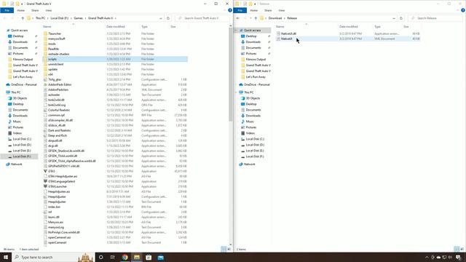Open File menu in Release window

coord(240,10)
